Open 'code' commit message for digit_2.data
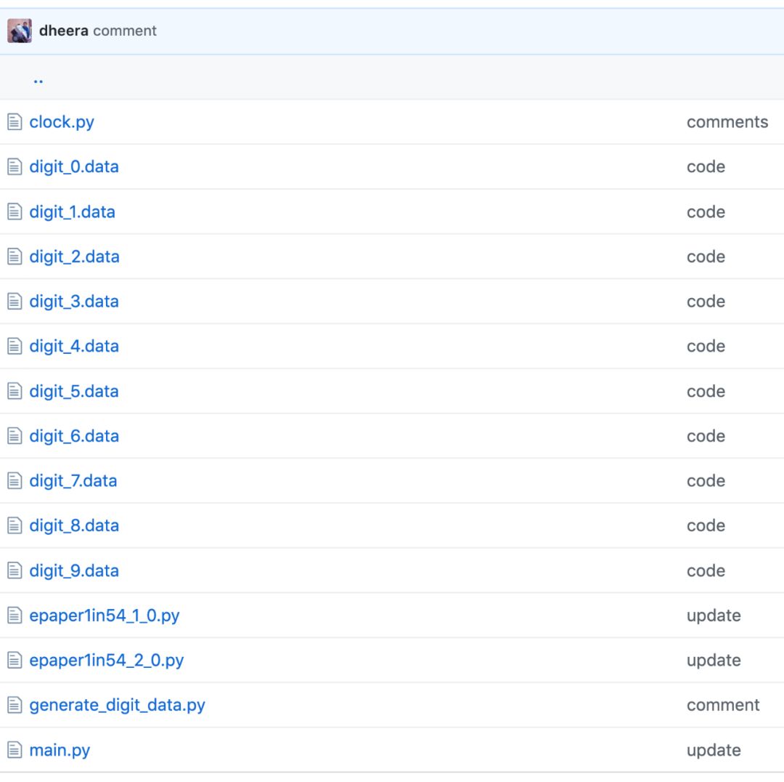Viewport: 784px width, 782px height. 706,257
